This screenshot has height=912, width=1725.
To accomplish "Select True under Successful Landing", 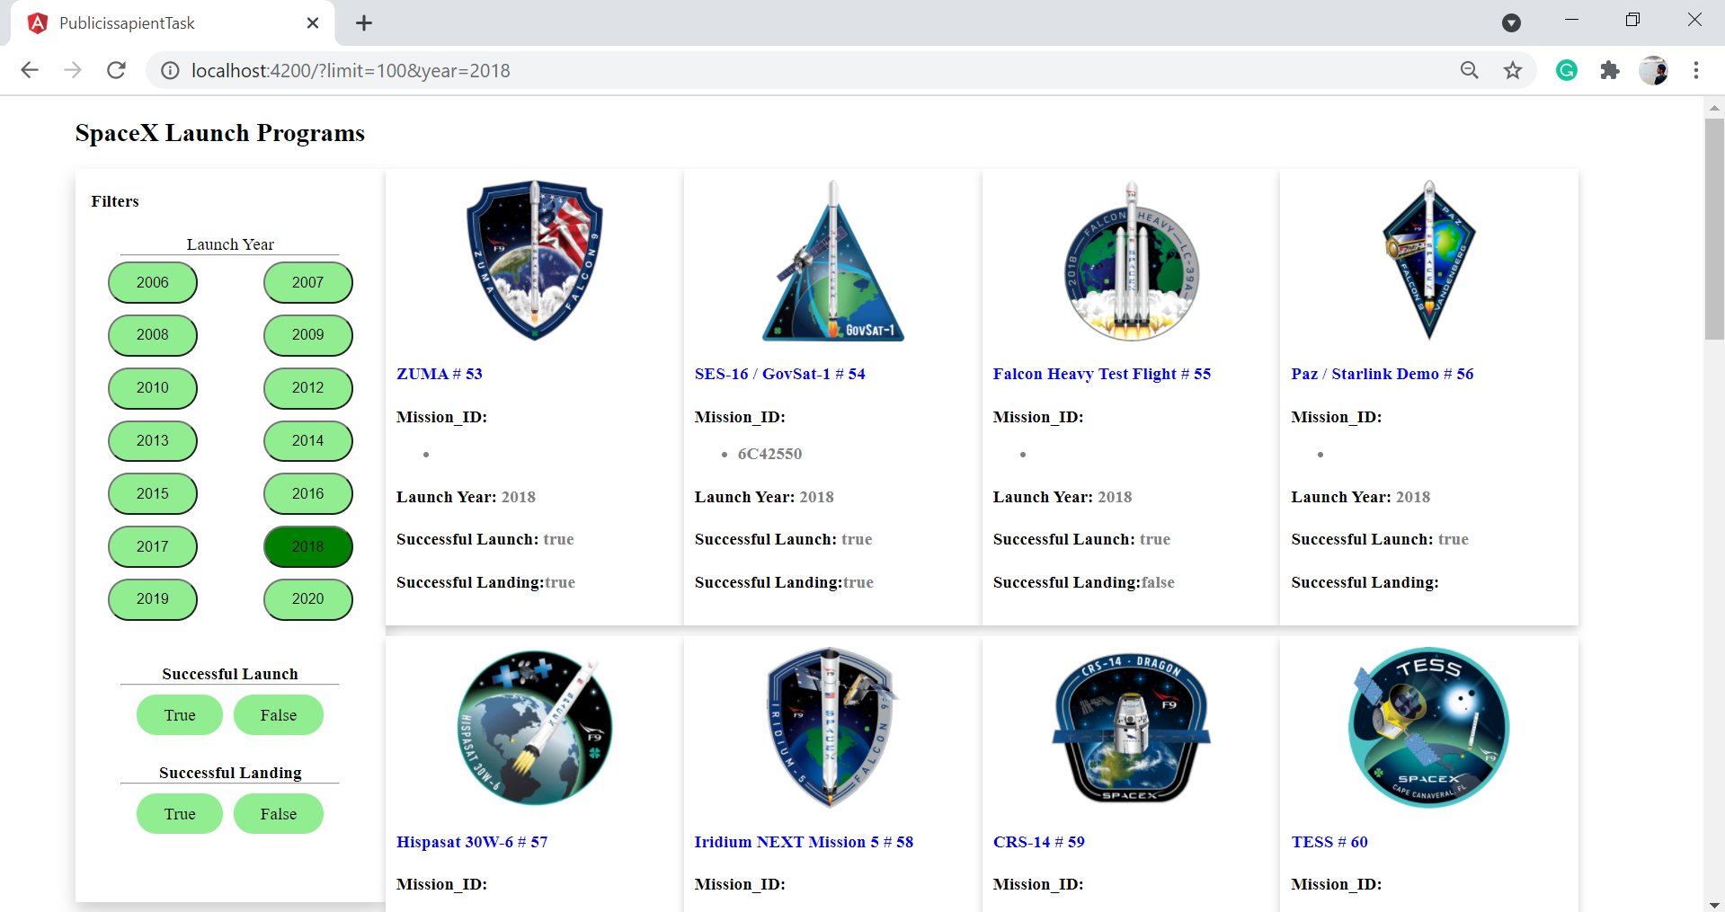I will coord(179,813).
